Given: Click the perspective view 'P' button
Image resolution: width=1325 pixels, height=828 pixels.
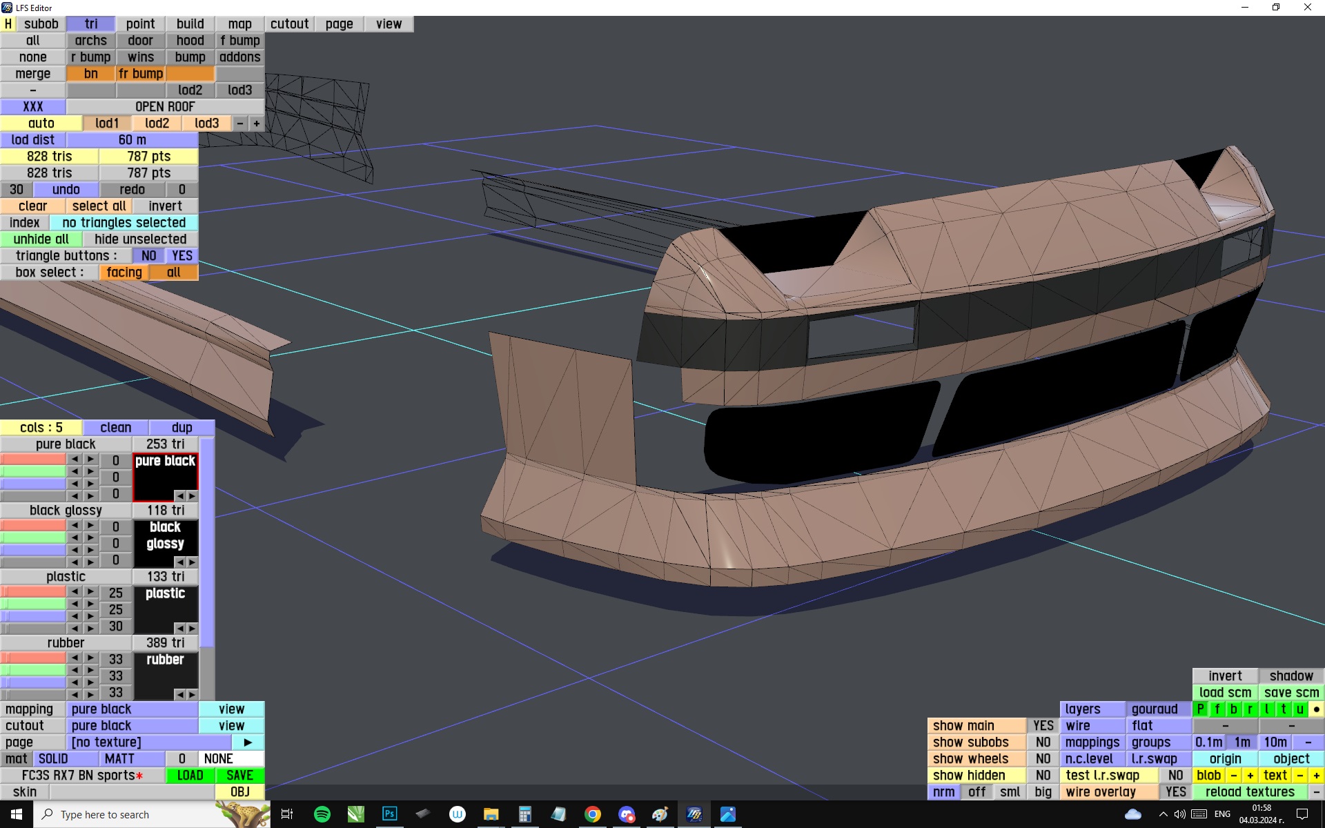Looking at the screenshot, I should 1200,709.
